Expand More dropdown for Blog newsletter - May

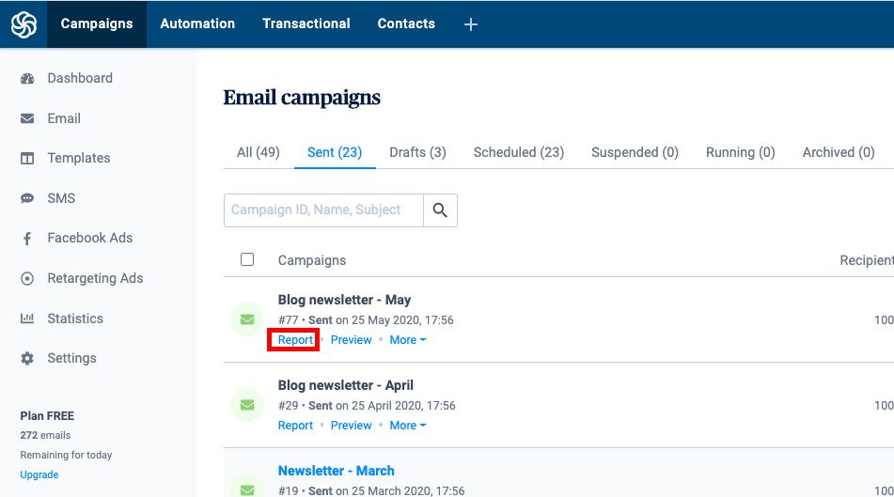tap(408, 340)
